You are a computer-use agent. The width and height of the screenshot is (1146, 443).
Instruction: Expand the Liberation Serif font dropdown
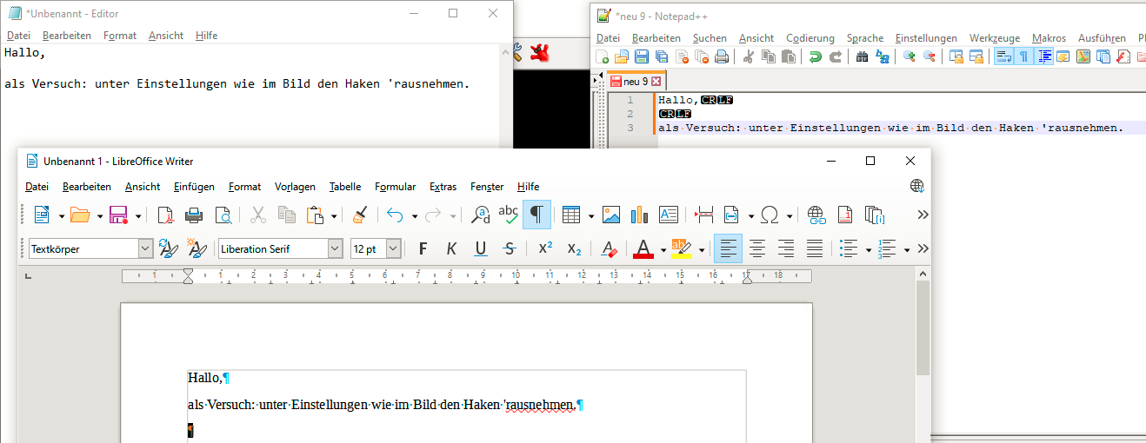tap(335, 248)
